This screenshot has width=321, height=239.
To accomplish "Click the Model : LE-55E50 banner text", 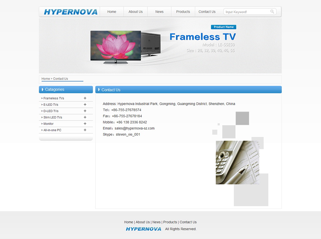I will click(218, 45).
